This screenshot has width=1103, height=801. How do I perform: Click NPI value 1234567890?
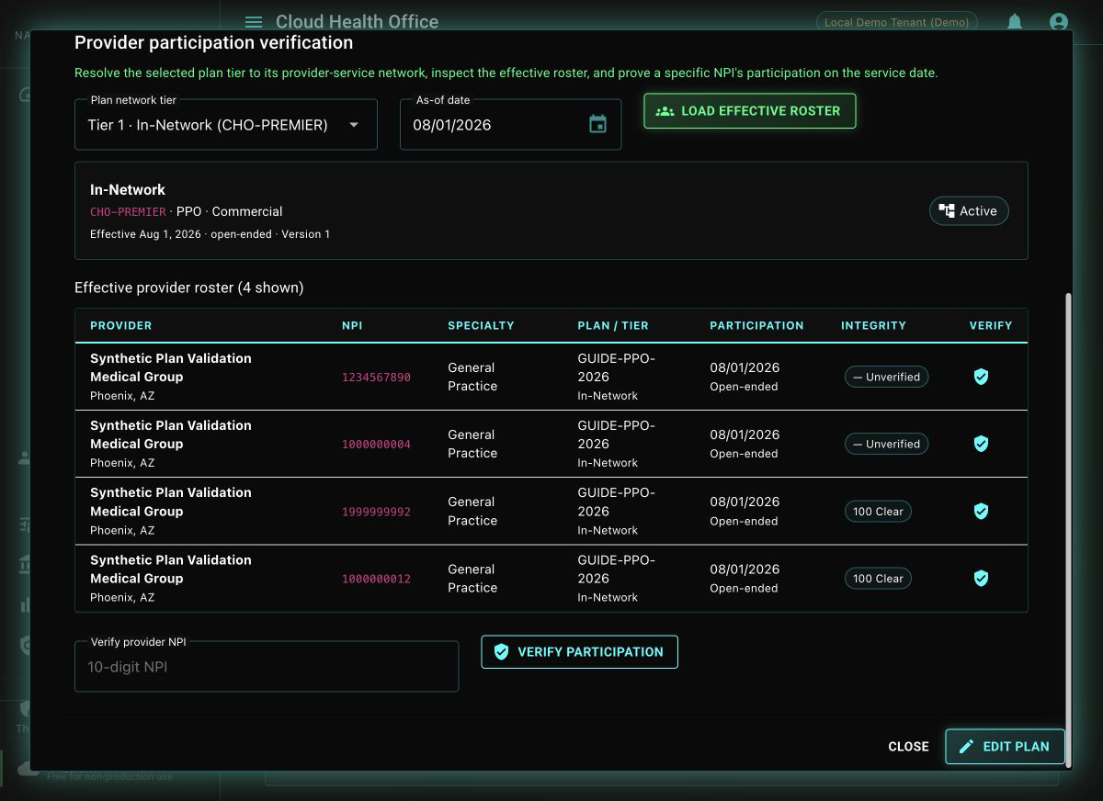coord(376,378)
